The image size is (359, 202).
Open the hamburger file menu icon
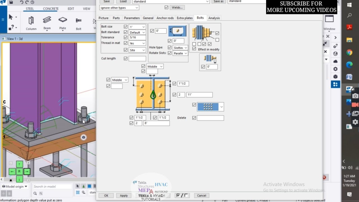click(x=3, y=20)
